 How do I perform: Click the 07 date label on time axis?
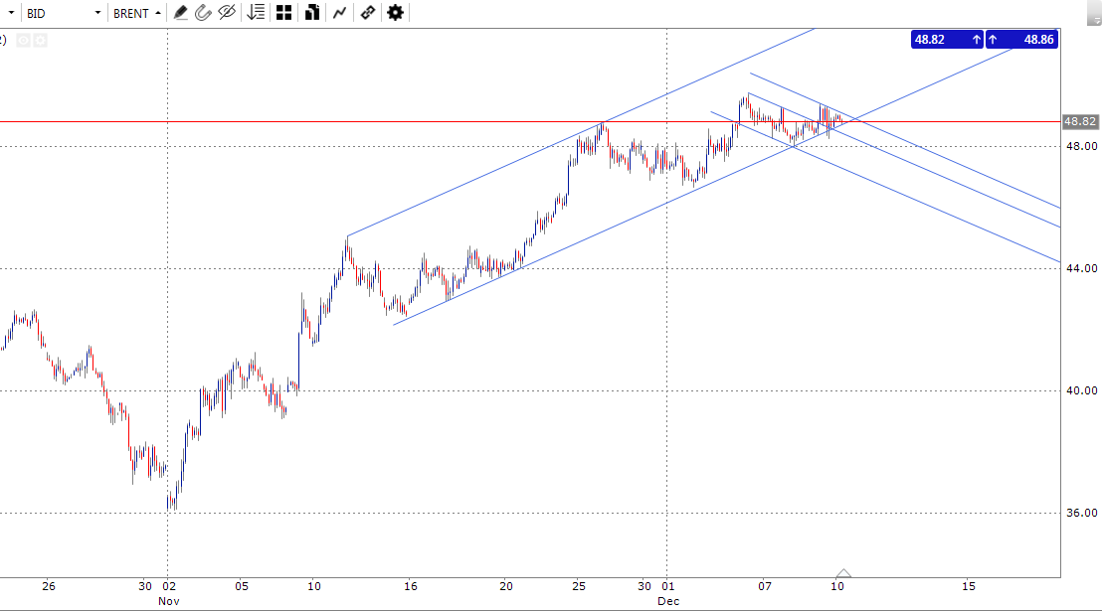click(765, 586)
